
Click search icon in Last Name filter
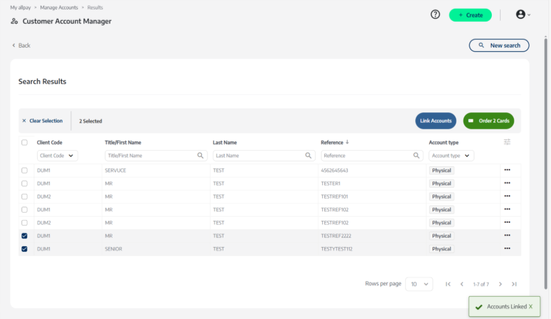tap(308, 155)
